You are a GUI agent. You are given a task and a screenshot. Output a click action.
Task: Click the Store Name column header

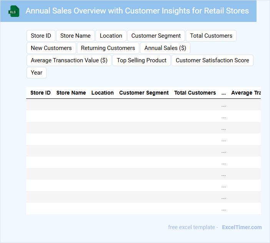tap(71, 93)
